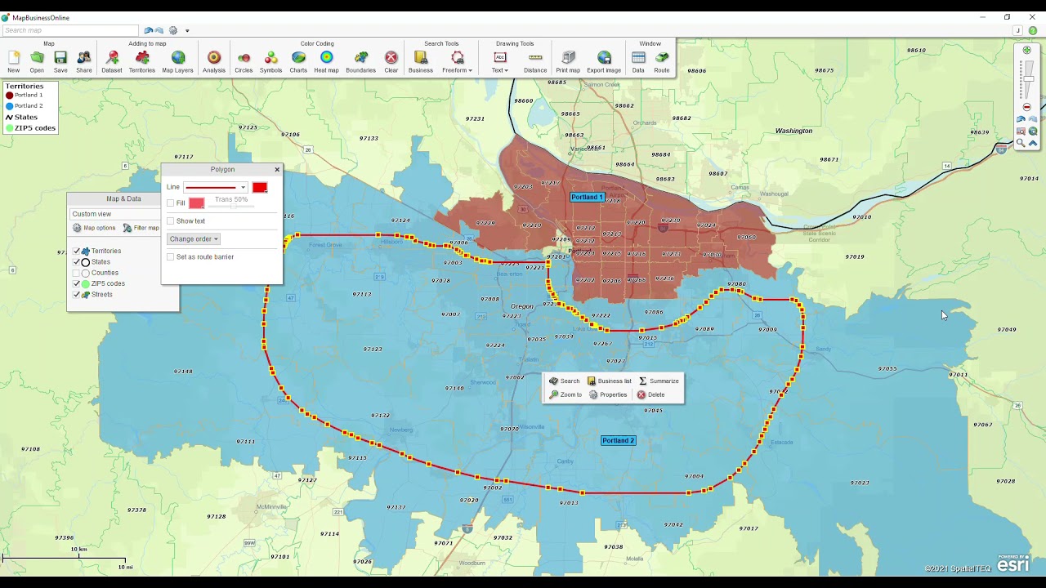Select the Distance measuring tool
Viewport: 1046px width, 588px height.
(x=535, y=61)
